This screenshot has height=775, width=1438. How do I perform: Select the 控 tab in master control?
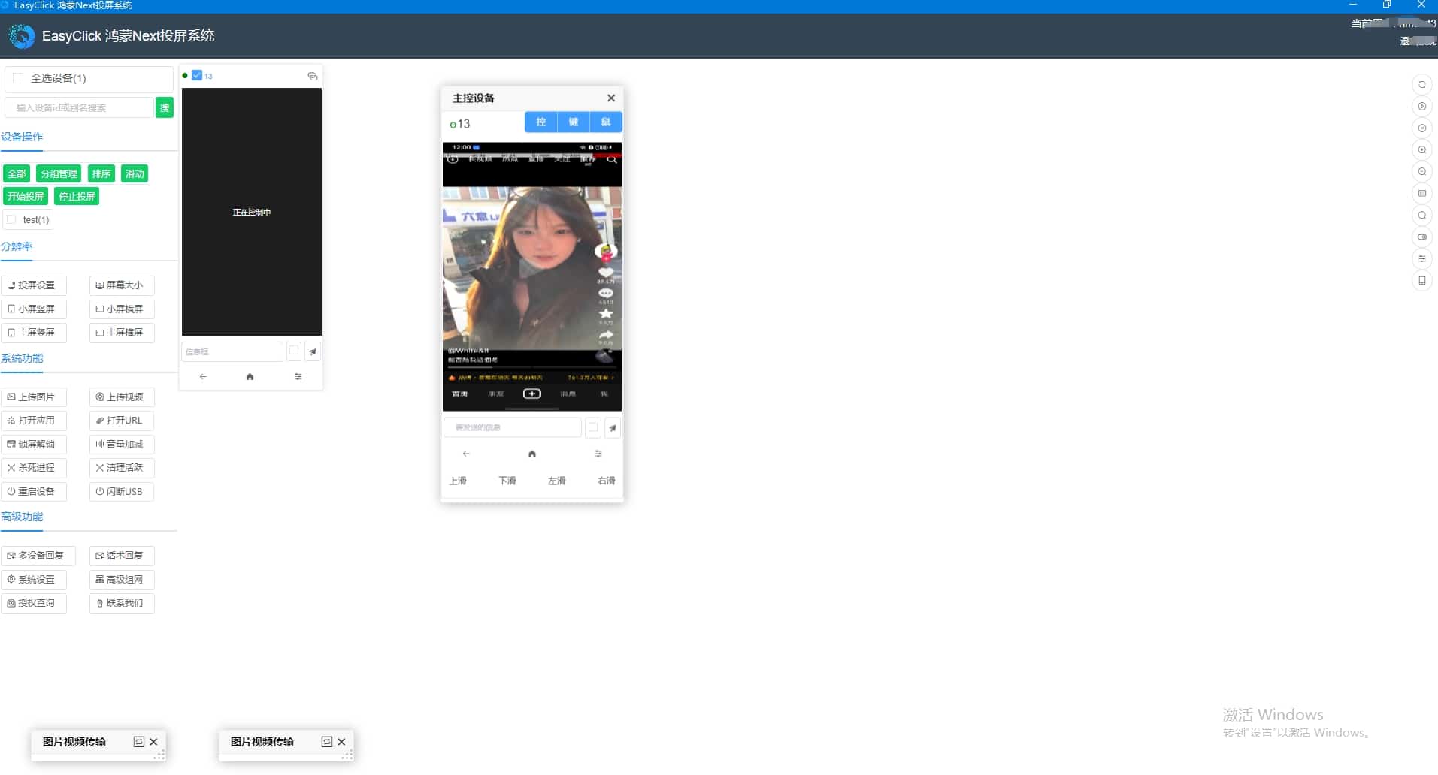pos(540,122)
